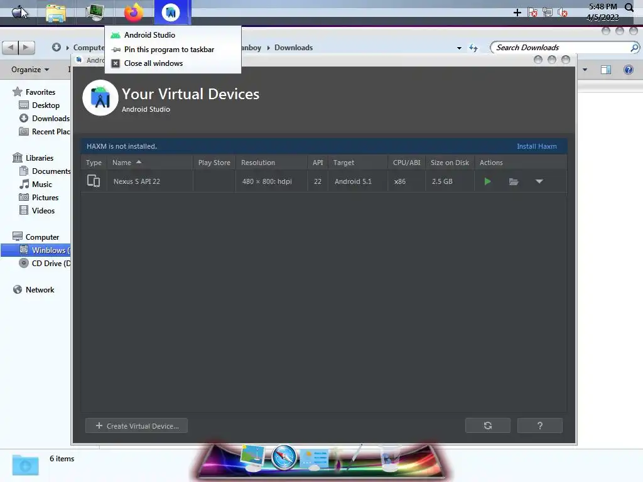Viewport: 643px width, 482px height.
Task: Click the Install Haxm link
Action: [x=536, y=146]
